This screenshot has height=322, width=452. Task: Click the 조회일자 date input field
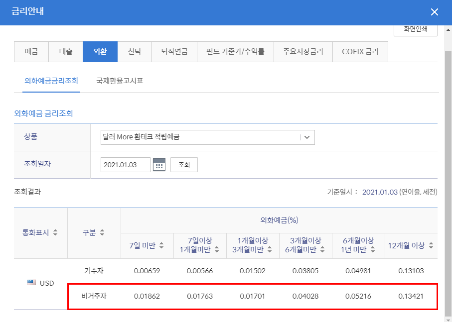pos(126,165)
